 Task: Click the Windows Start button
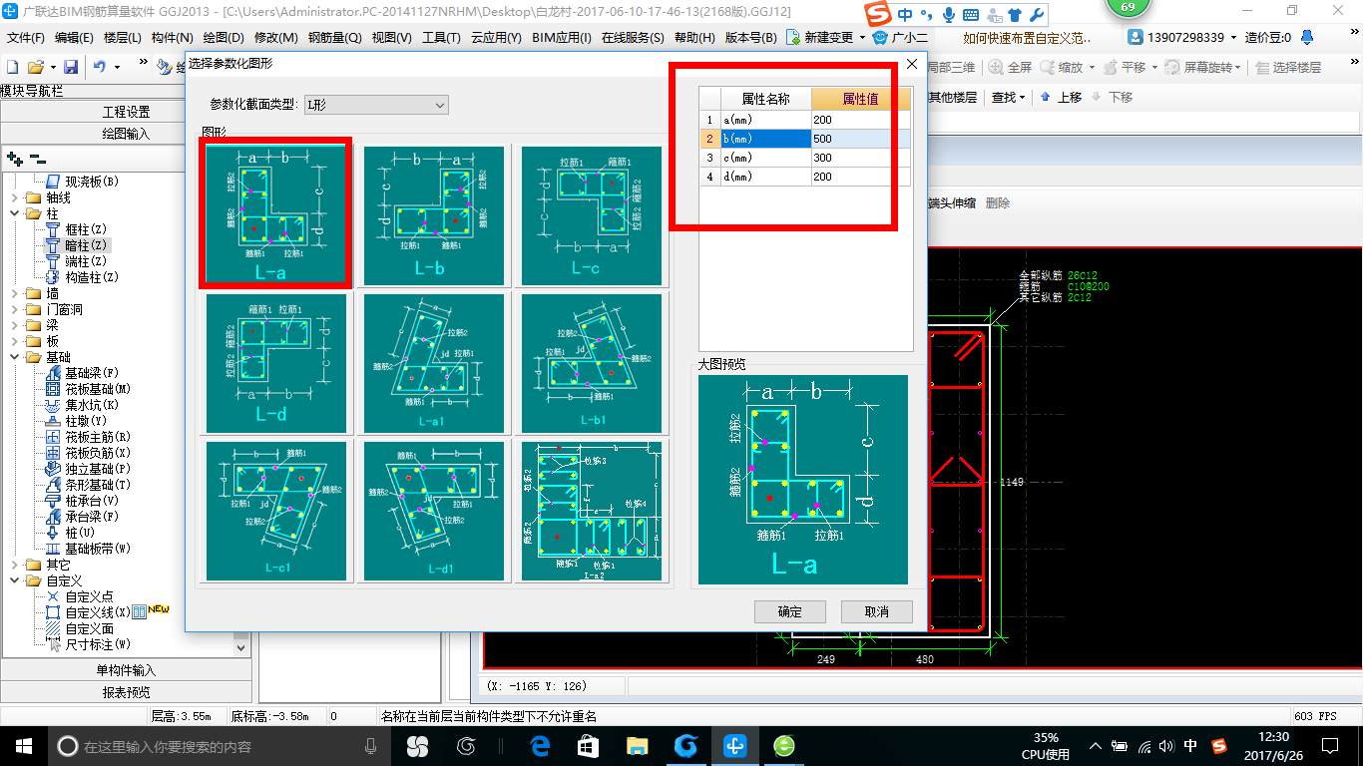coord(23,746)
